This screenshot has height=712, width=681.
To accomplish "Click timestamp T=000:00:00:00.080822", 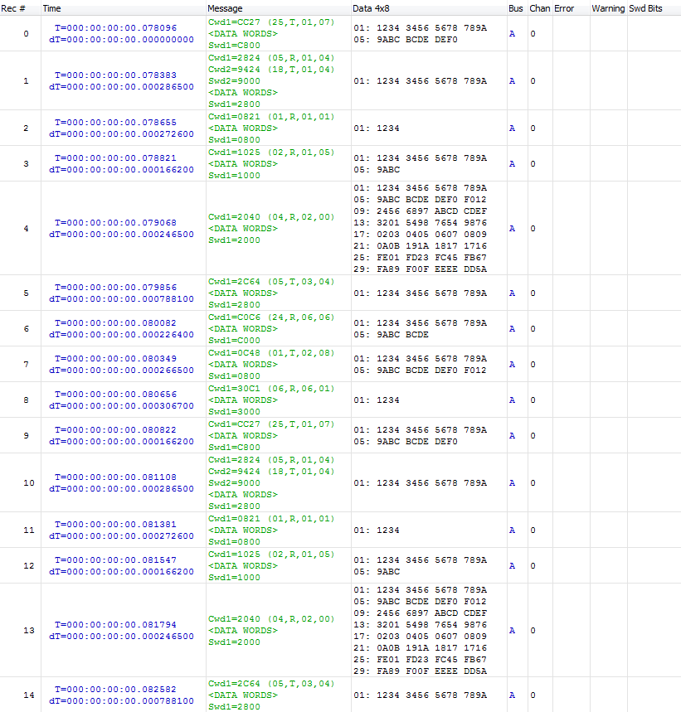I will click(x=115, y=429).
